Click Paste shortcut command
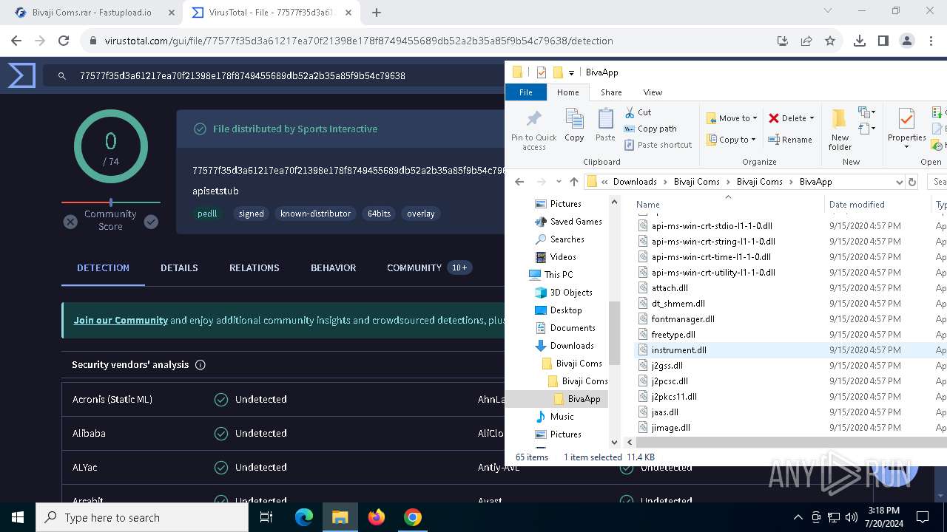Viewport: 947px width, 532px height. (658, 145)
